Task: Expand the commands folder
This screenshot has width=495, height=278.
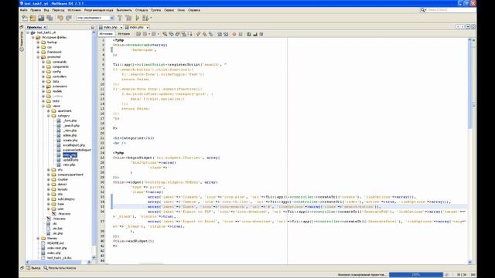Action: coord(43,62)
